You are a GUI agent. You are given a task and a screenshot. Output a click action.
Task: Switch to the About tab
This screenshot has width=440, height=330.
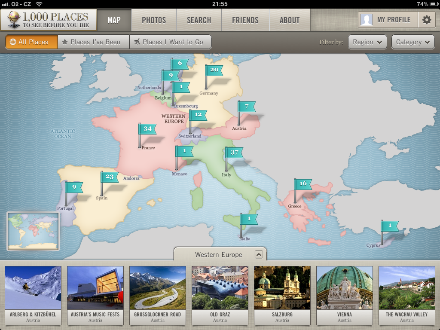pos(290,20)
